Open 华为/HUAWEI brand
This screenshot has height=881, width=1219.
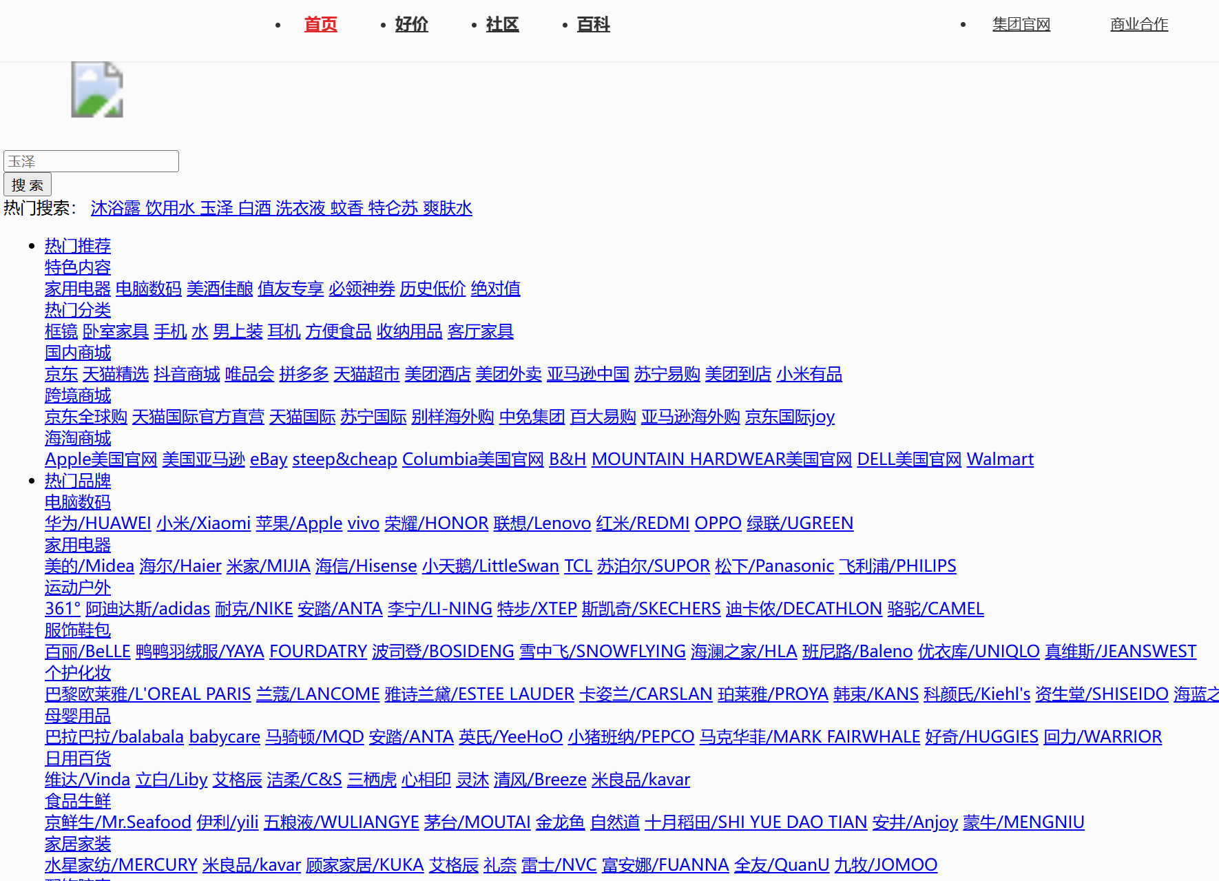click(98, 524)
